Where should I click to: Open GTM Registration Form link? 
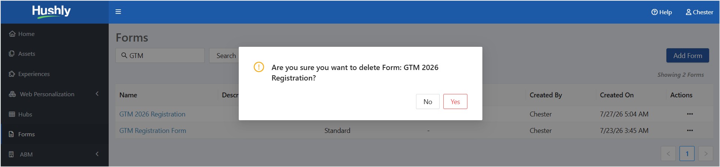point(153,130)
